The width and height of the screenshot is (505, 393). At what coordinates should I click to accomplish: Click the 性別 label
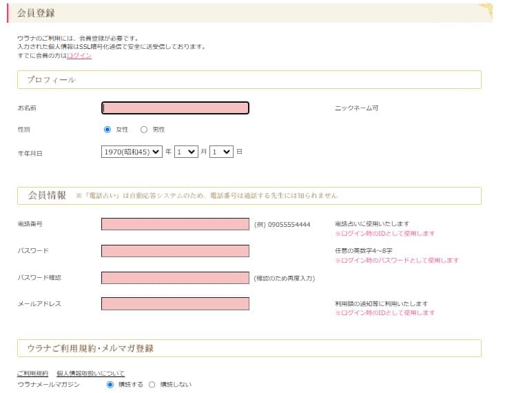click(x=24, y=130)
